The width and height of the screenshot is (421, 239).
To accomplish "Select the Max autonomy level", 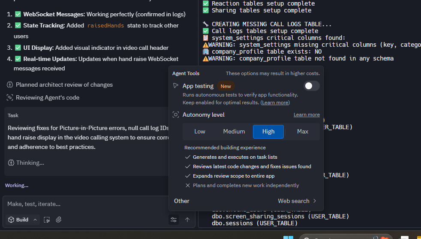I will tap(303, 132).
